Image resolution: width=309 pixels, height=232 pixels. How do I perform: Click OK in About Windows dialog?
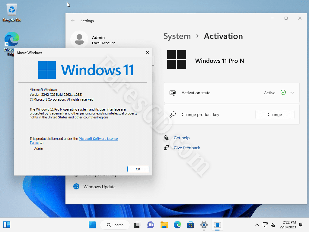click(x=138, y=169)
